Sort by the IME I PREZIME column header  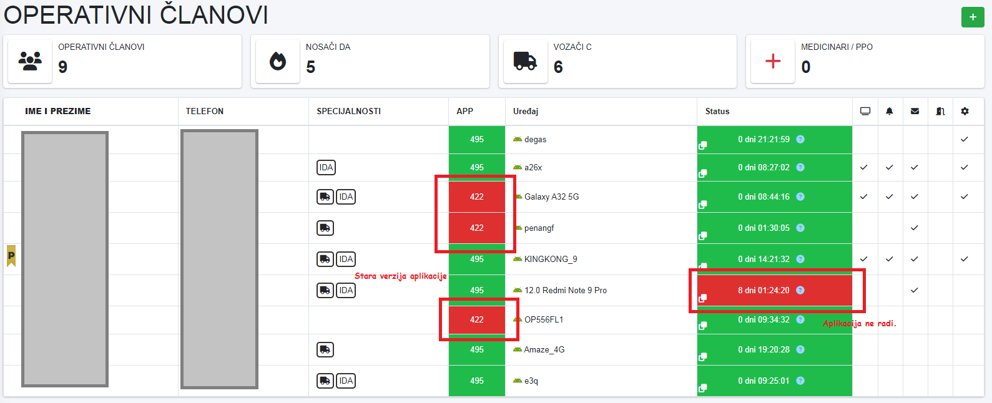pyautogui.click(x=58, y=112)
